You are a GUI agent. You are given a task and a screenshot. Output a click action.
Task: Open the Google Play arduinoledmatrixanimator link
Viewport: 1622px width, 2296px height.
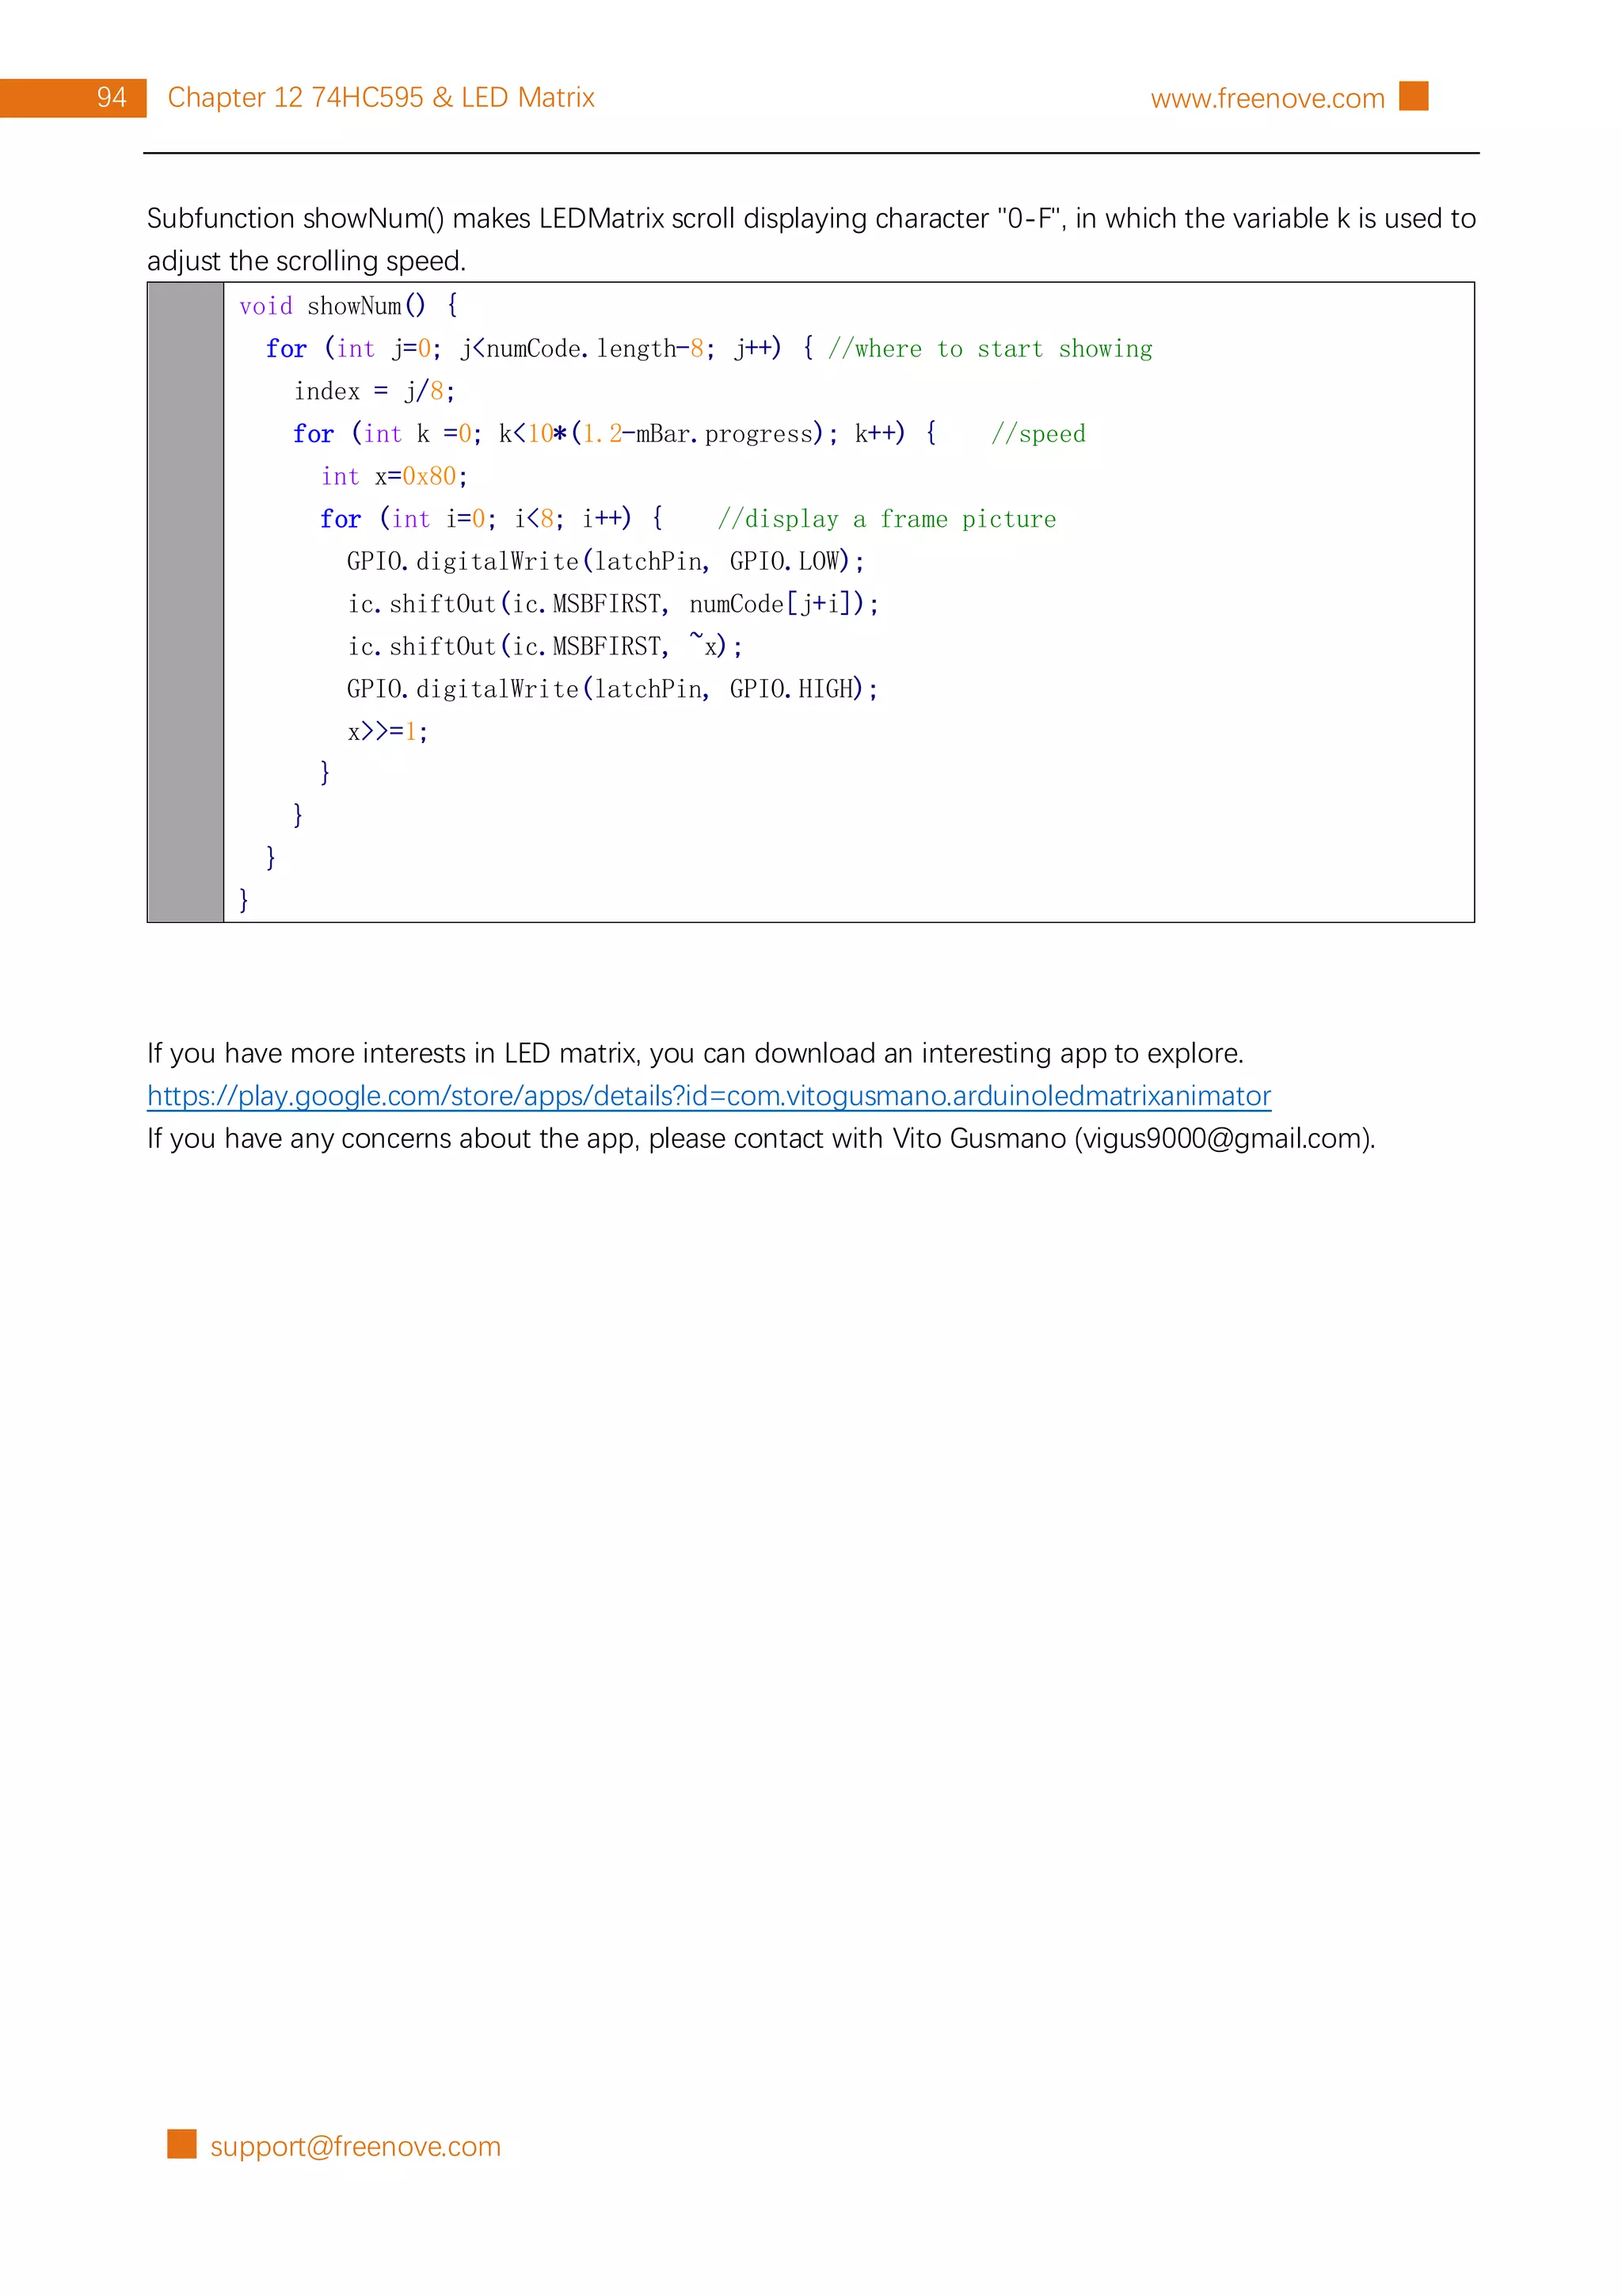[x=709, y=1096]
